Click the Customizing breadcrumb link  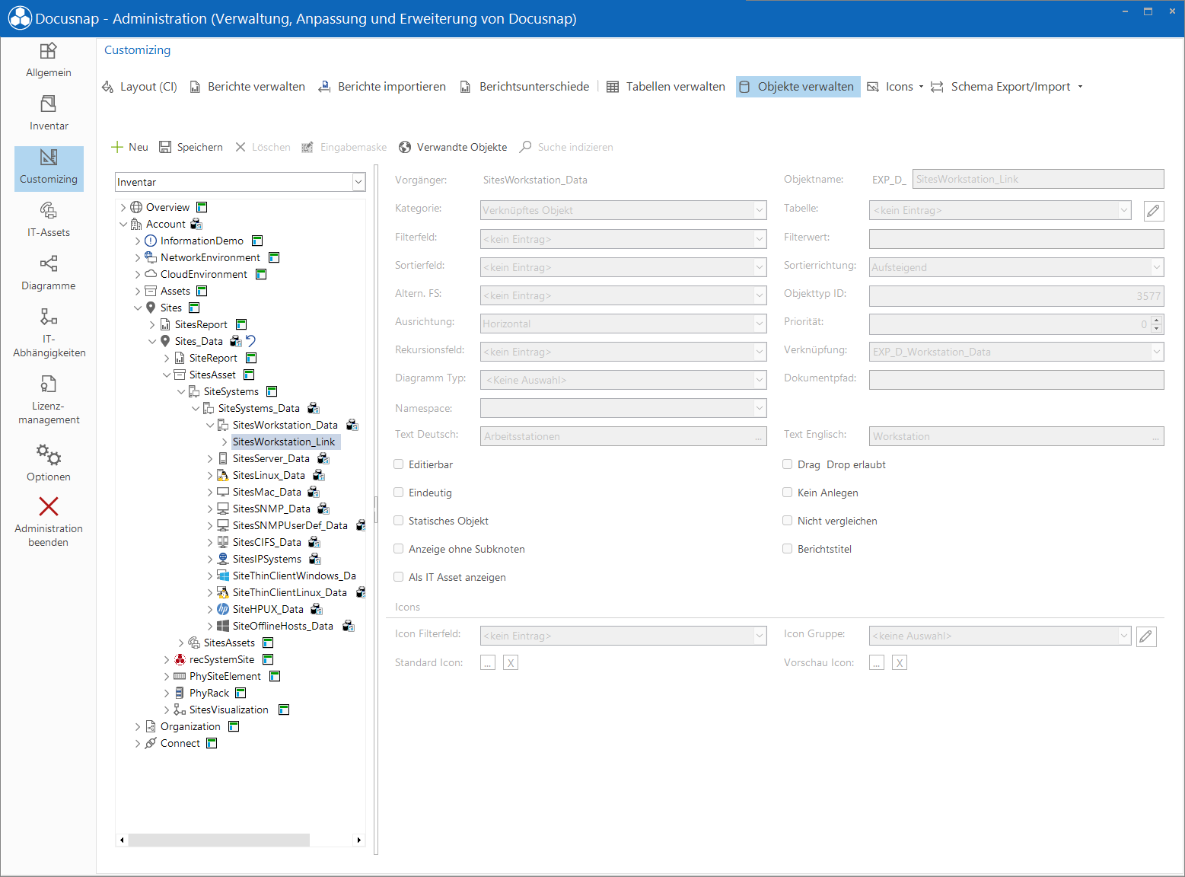138,50
